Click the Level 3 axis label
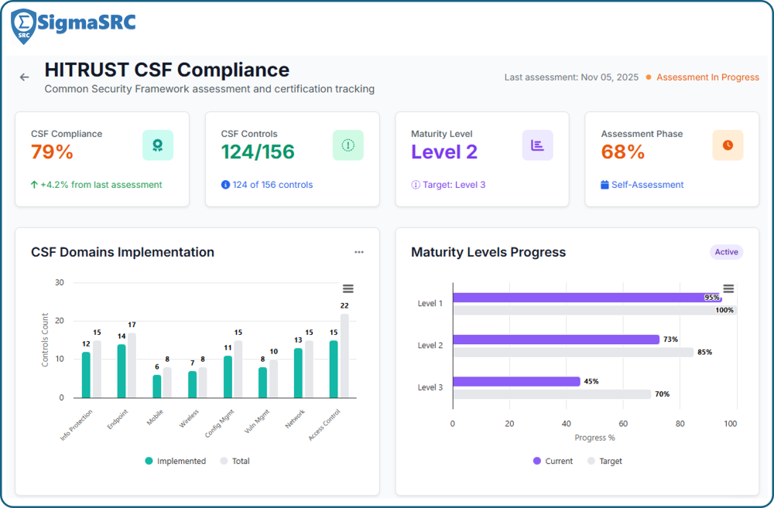The image size is (774, 508). point(430,387)
